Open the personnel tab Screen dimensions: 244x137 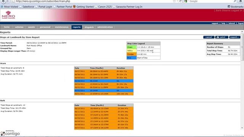click(x=45, y=27)
